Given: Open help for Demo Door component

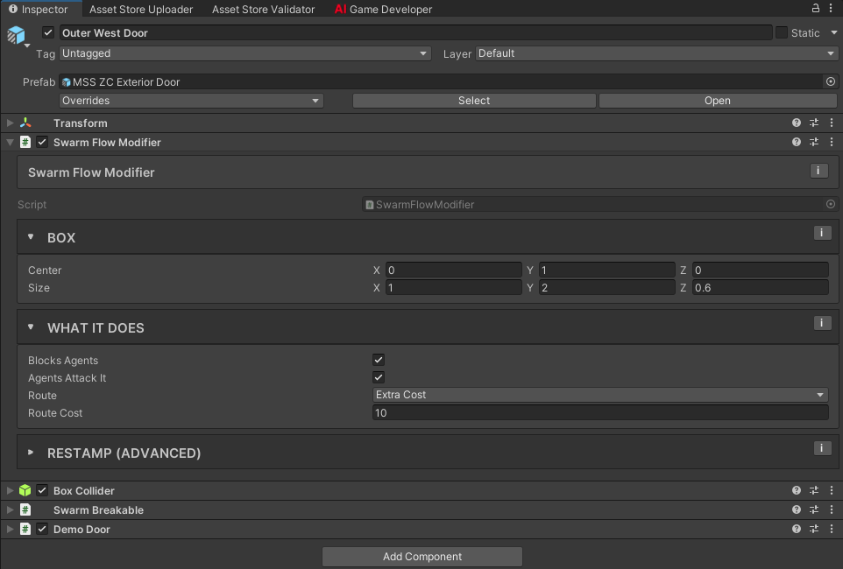Looking at the screenshot, I should coord(797,530).
